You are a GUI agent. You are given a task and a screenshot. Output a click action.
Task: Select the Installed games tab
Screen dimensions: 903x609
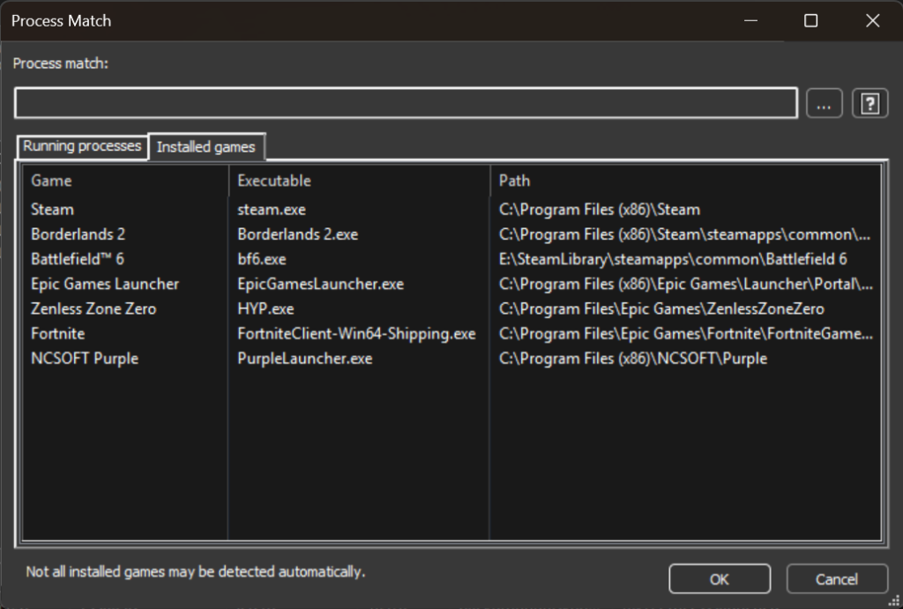coord(205,147)
